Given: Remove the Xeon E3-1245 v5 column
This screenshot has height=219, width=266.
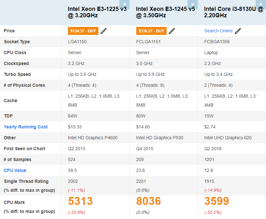Looking at the screenshot, I should tap(192, 4).
